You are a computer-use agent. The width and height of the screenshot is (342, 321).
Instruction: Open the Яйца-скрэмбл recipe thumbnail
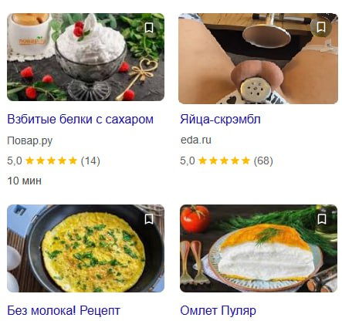click(x=258, y=59)
